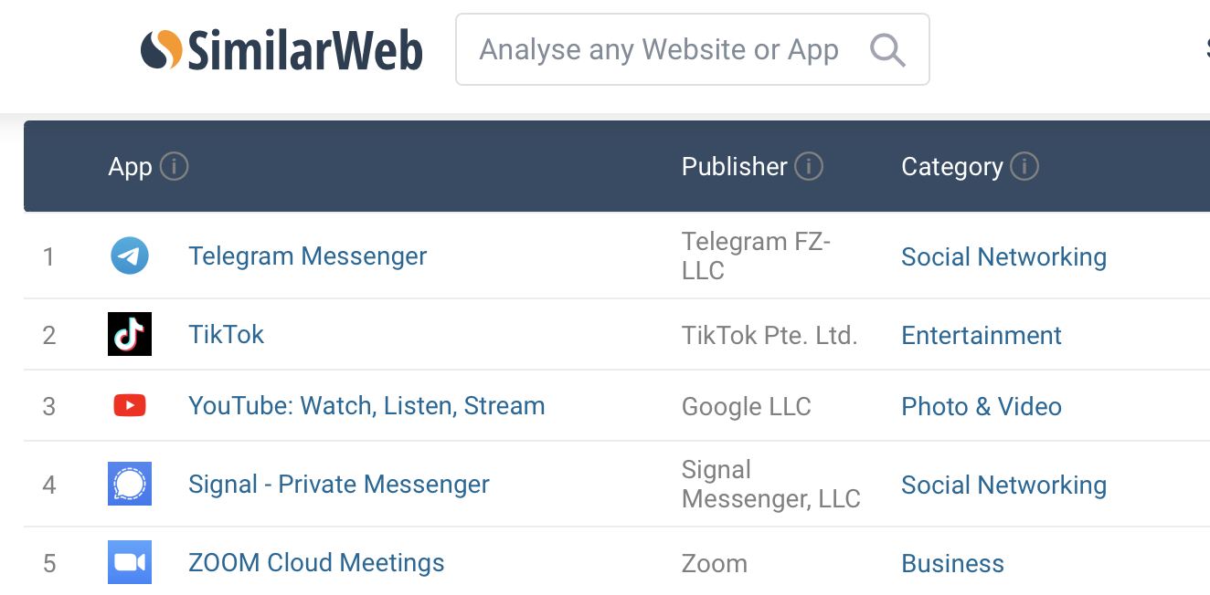Select the Photo & Video category link
This screenshot has height=595, width=1210.
pyautogui.click(x=982, y=407)
